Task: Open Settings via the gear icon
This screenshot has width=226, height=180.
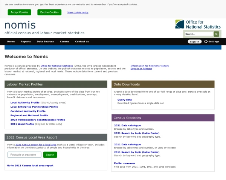Action: 211,42
